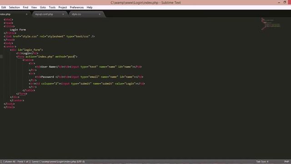
Task: Open the Tools menu
Action: coord(52,7)
